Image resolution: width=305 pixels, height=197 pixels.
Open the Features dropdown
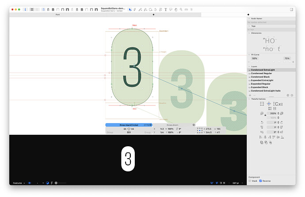click(18, 183)
